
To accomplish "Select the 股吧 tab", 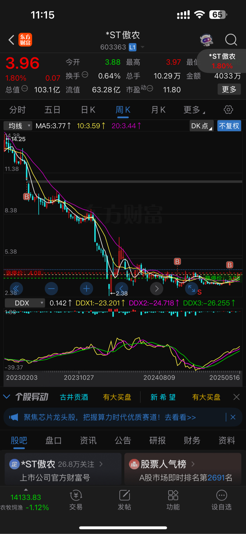I will 19,440.
